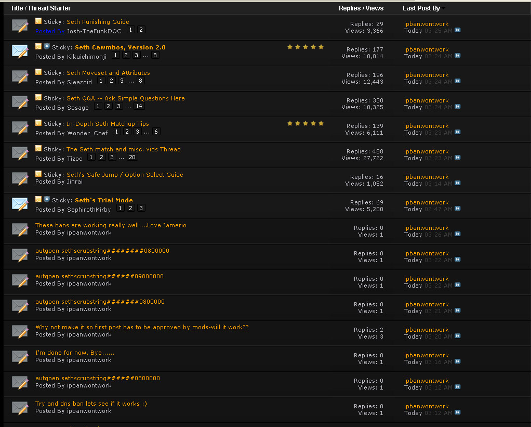Click first unread icon on Seth Cawmbos thread
Viewport: 531px width, 427px height.
46,47
